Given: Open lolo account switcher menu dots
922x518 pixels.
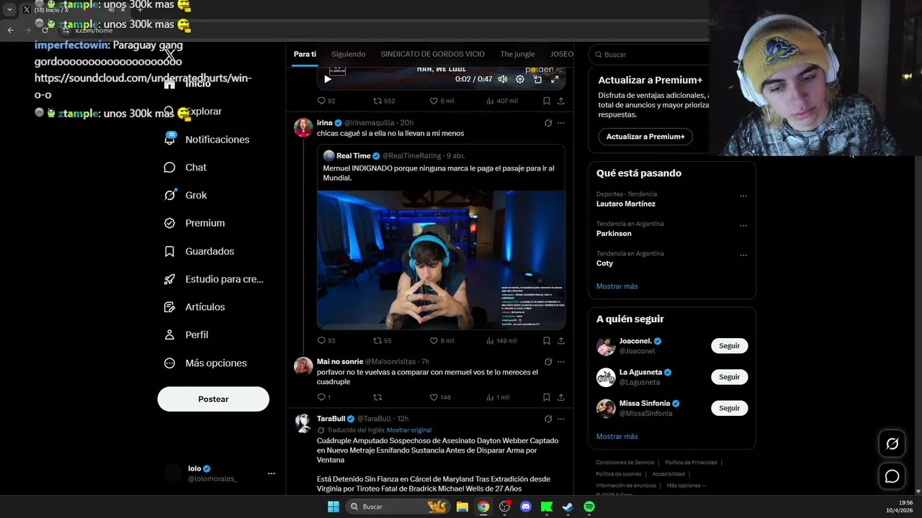Looking at the screenshot, I should click(272, 473).
